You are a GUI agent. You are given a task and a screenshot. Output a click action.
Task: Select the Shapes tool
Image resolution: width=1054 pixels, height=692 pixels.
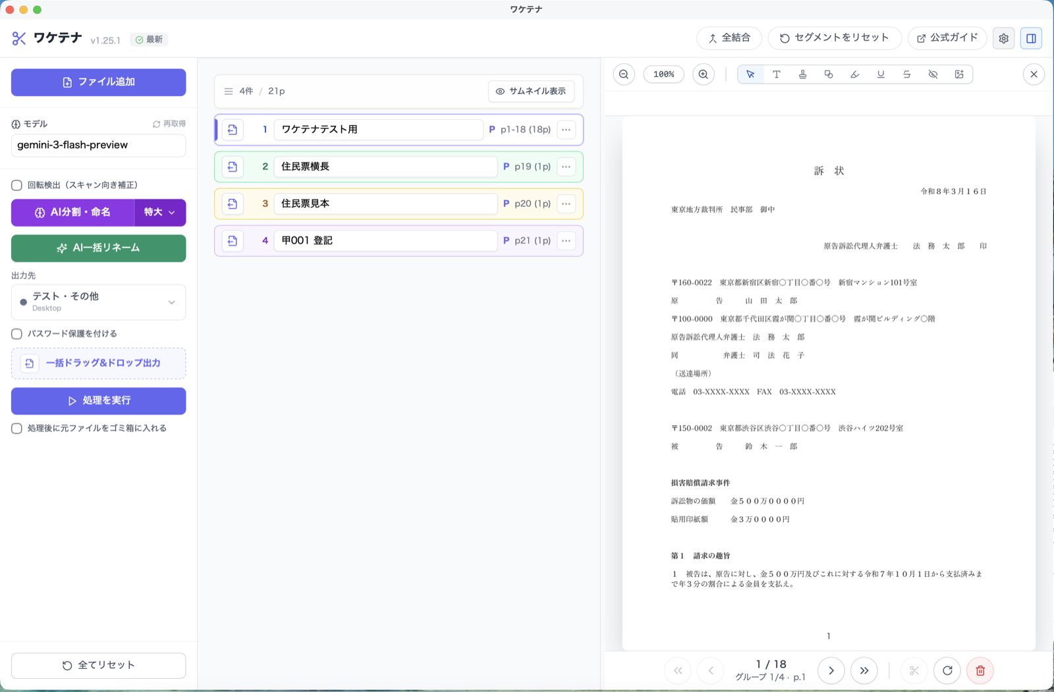click(829, 74)
